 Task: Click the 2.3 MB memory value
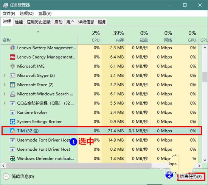[117, 48]
